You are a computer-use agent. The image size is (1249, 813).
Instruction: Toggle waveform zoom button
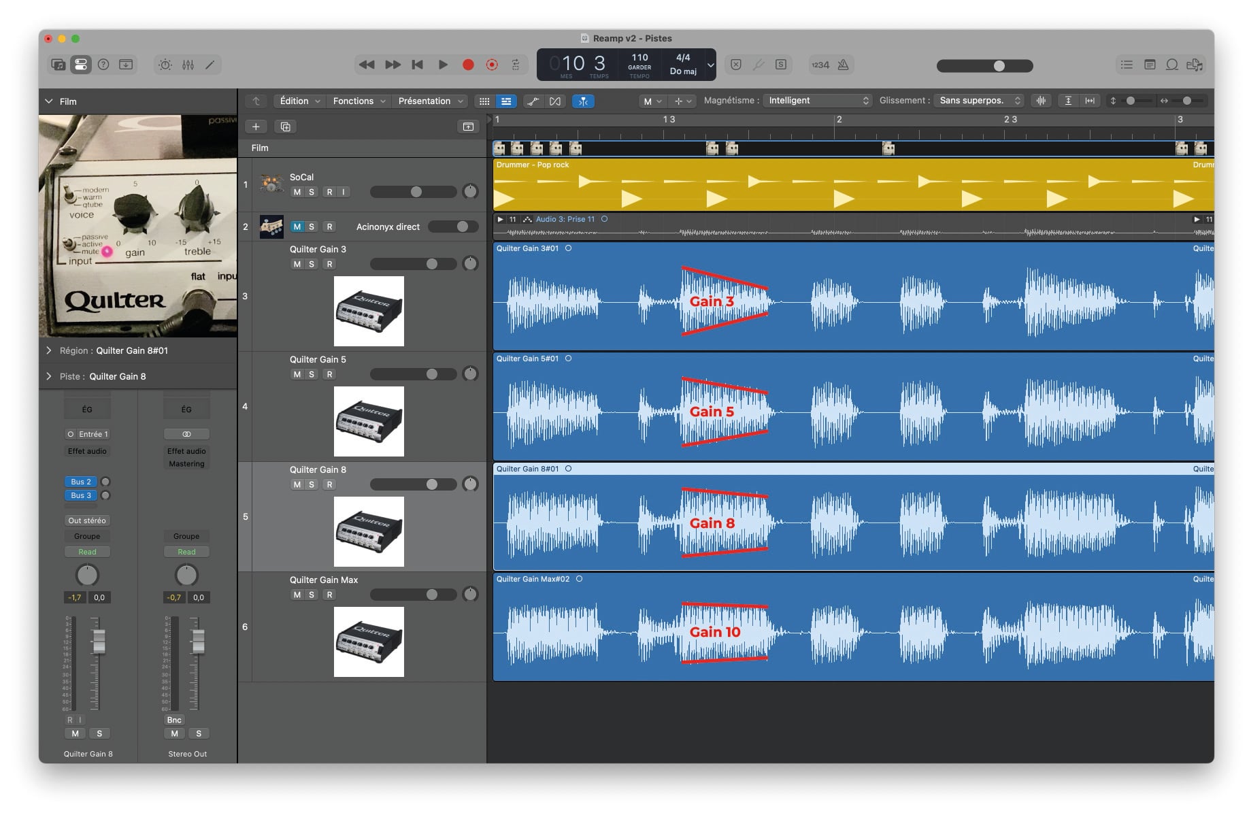(1041, 101)
